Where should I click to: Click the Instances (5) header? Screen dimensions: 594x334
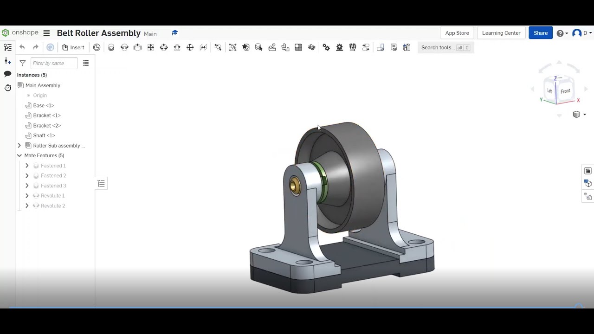click(32, 75)
